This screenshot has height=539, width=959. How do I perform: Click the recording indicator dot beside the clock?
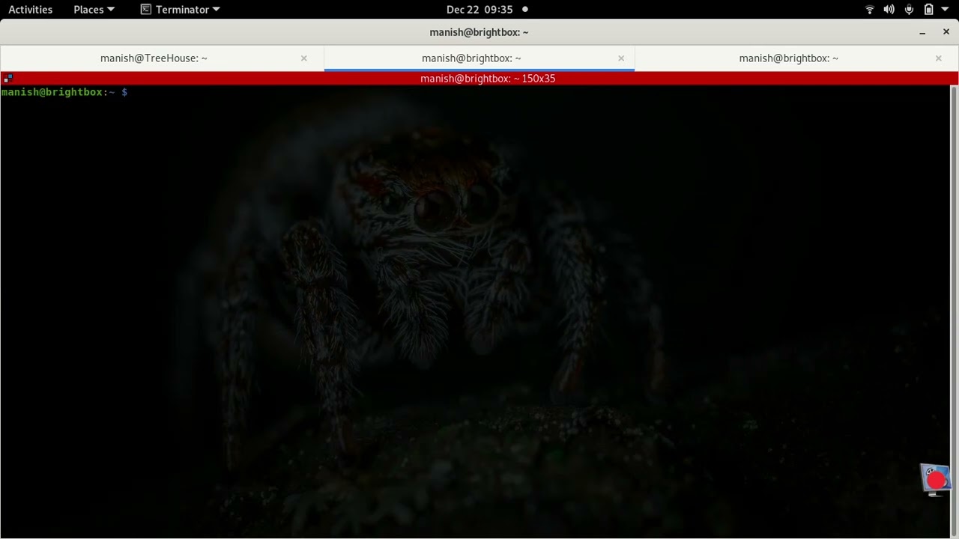525,10
